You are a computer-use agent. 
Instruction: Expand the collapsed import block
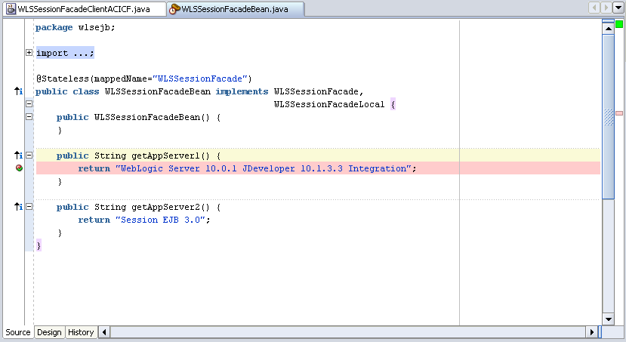29,52
